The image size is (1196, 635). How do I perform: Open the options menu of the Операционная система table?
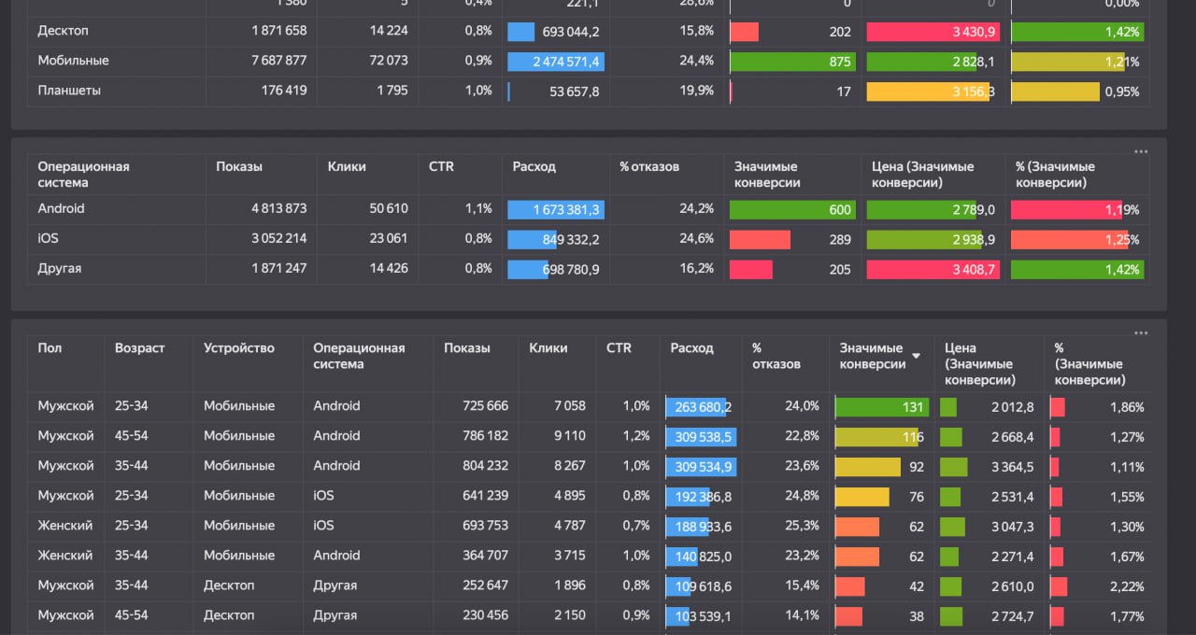coord(1140,150)
